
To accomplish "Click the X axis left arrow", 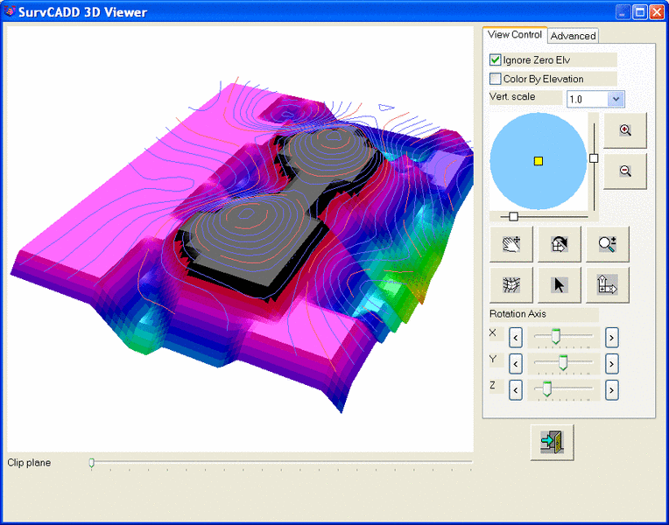I will (x=516, y=339).
